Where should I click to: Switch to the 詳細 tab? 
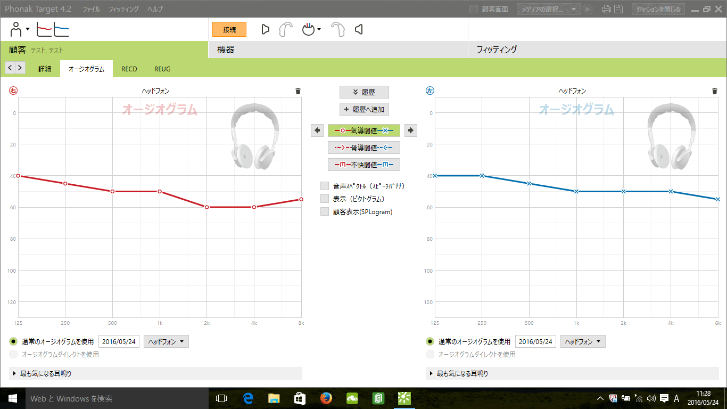coord(45,69)
